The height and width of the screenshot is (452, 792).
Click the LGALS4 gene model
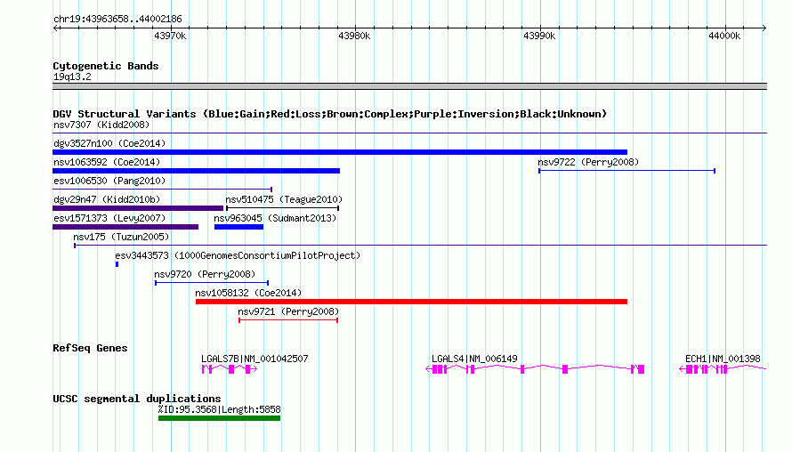point(535,369)
